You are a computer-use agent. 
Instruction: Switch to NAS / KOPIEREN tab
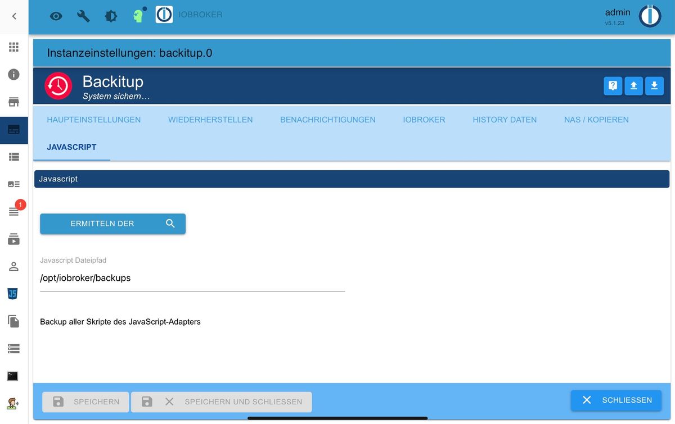coord(596,120)
